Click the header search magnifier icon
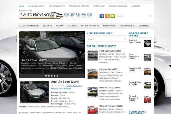Image resolution: width=171 pixels, height=114 pixels. click(x=150, y=16)
